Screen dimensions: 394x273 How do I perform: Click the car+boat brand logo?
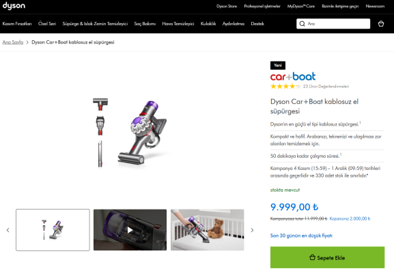tap(293, 76)
